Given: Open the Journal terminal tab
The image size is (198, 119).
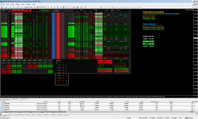Looking at the screenshot, I should (x=66, y=115).
